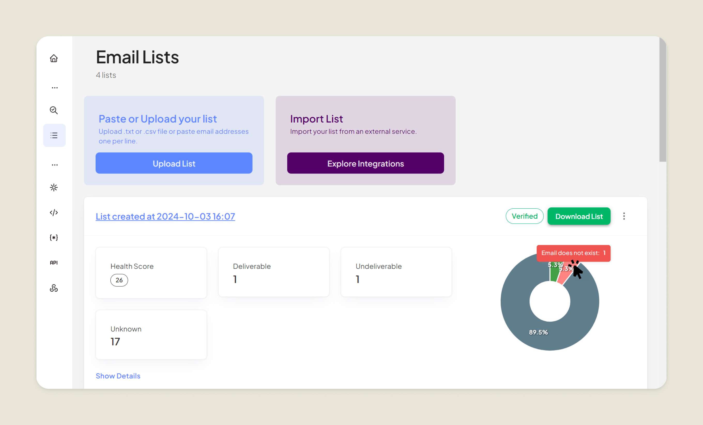703x425 pixels.
Task: Open the email verify search icon
Action: tap(54, 110)
